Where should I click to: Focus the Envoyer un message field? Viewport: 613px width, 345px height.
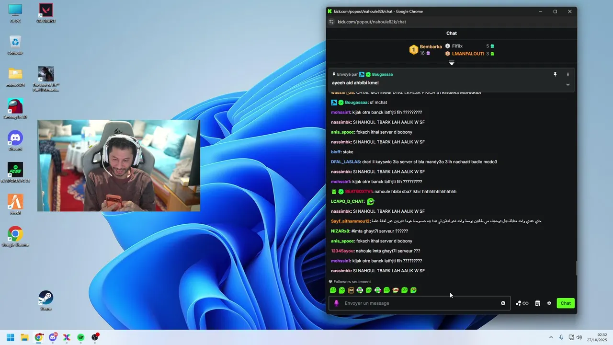click(x=420, y=303)
